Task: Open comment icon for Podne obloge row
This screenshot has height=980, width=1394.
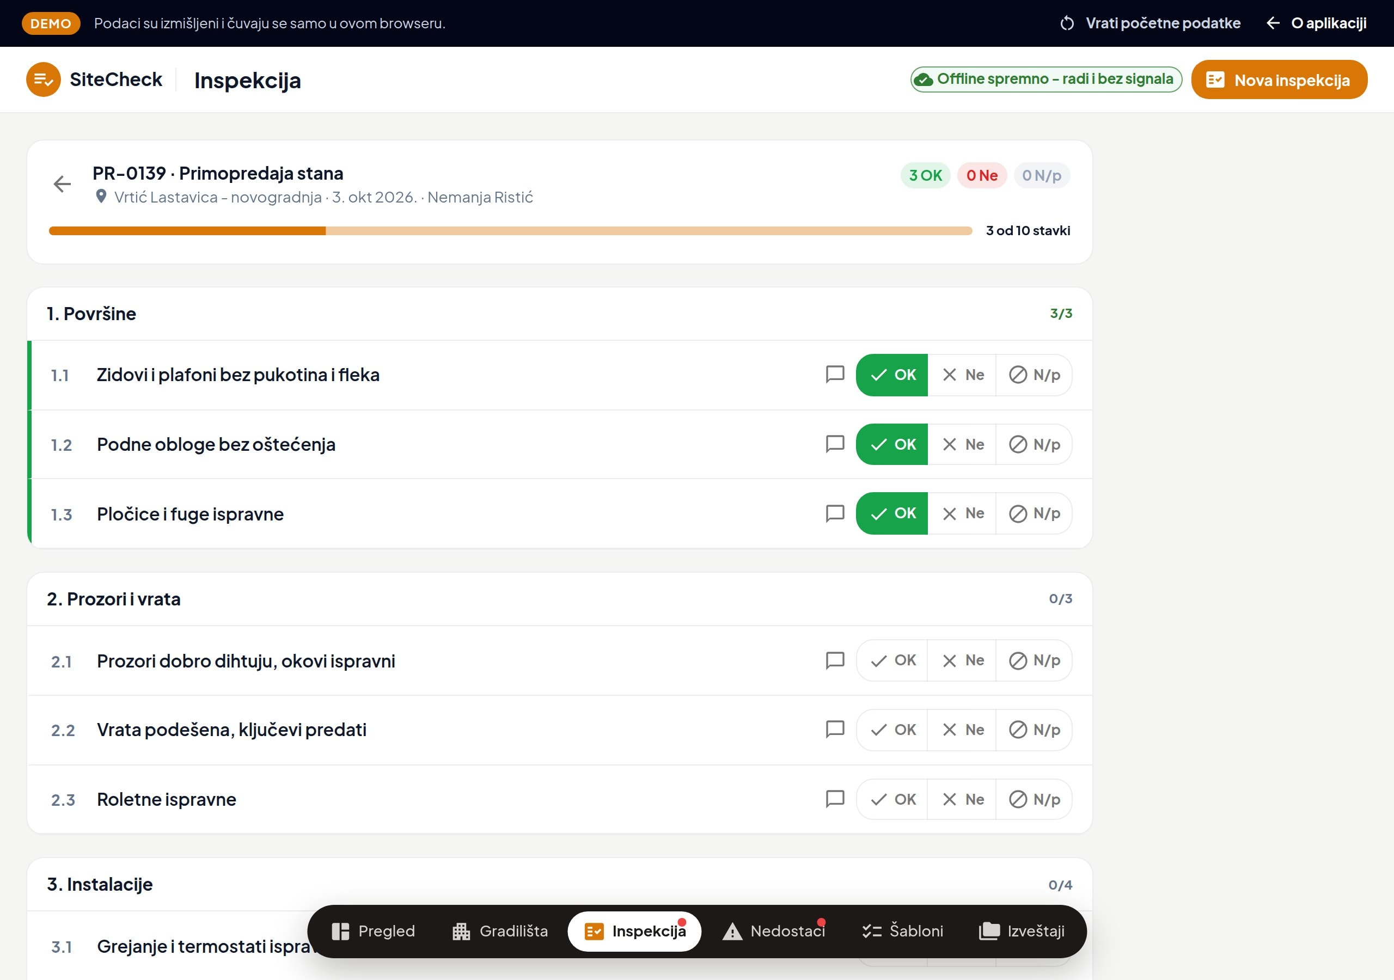Action: tap(835, 444)
